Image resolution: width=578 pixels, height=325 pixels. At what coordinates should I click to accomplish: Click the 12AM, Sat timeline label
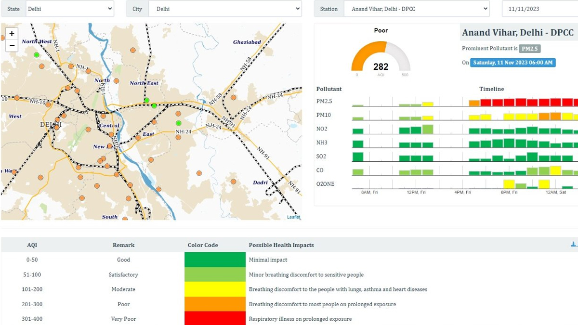[x=555, y=193]
